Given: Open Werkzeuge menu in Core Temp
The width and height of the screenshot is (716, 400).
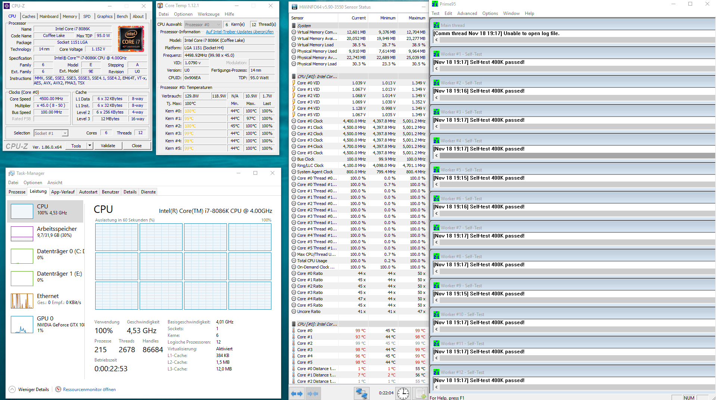Looking at the screenshot, I should (x=209, y=14).
